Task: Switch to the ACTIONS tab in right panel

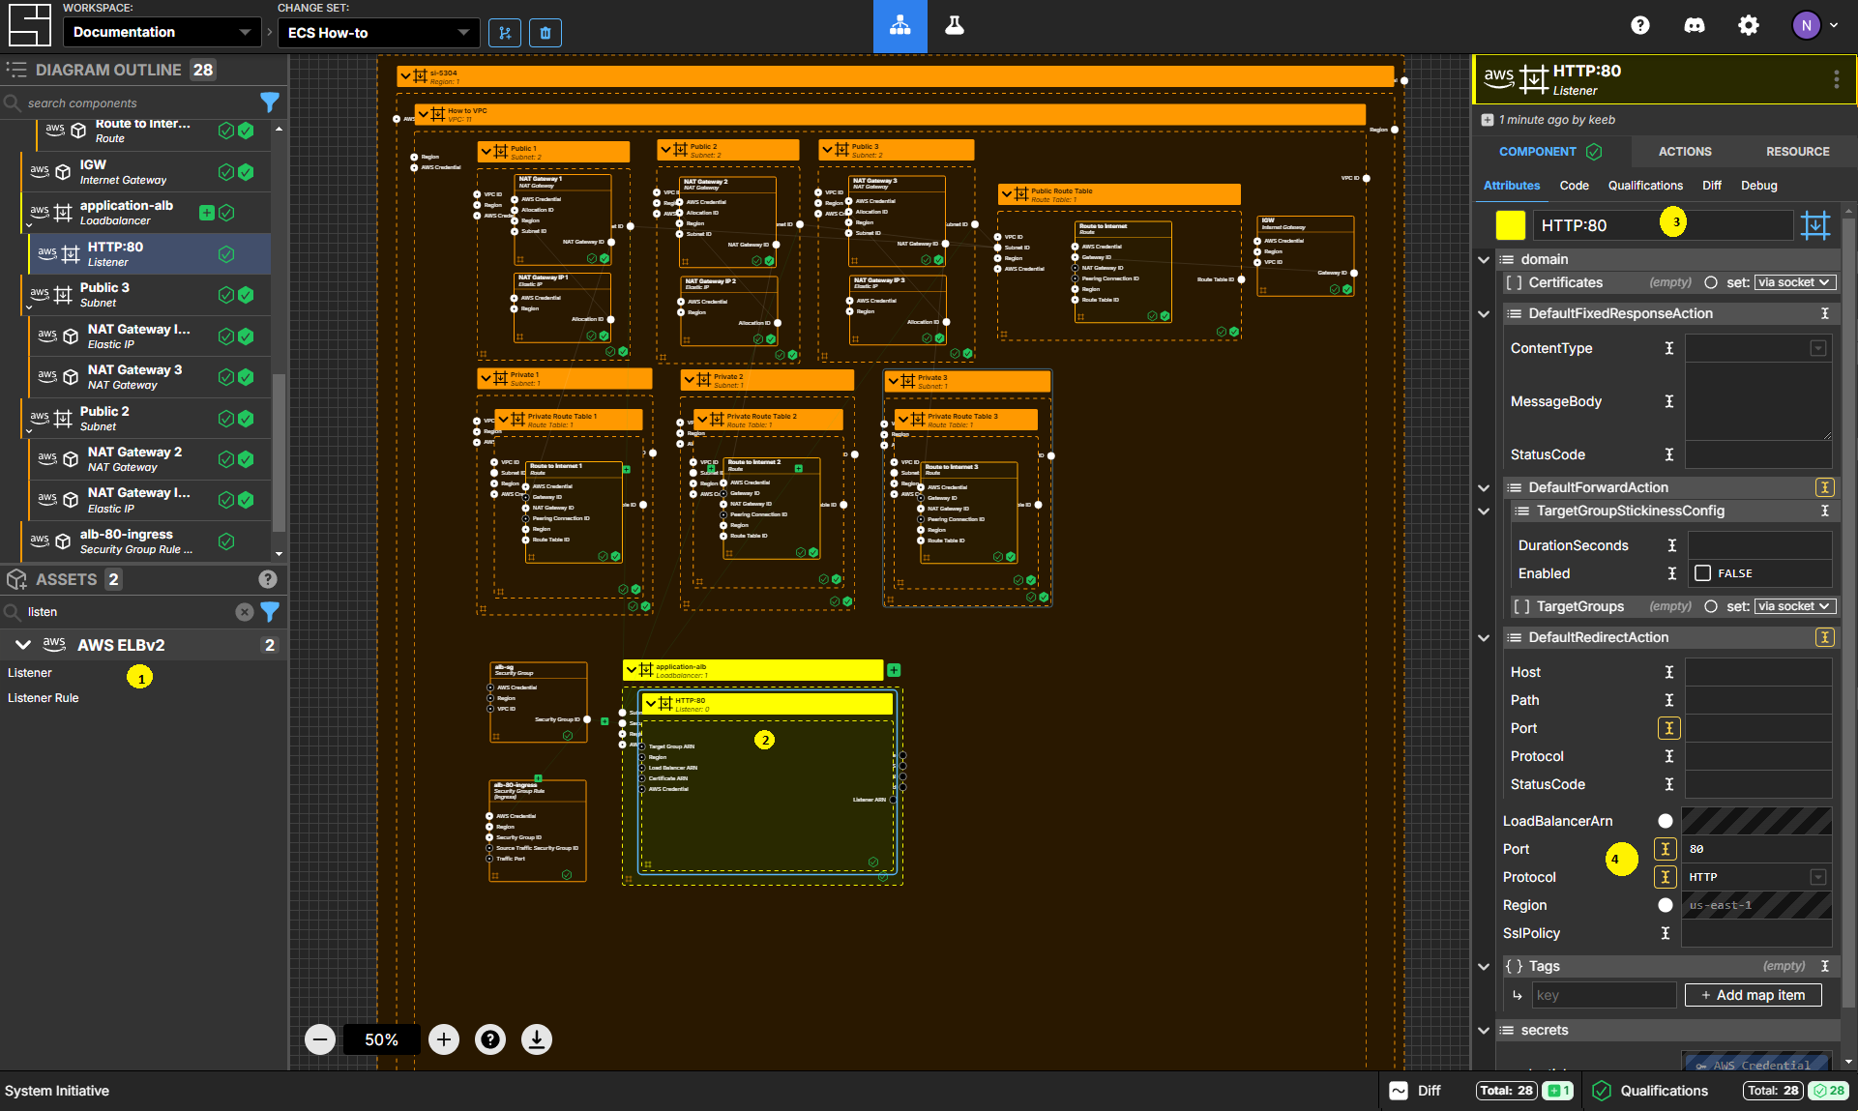Action: 1684,151
